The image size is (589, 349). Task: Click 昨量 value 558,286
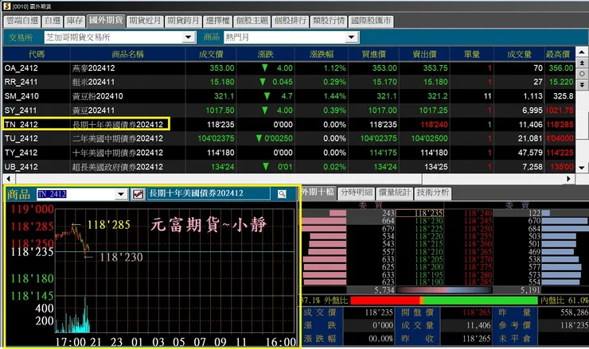[x=574, y=312]
